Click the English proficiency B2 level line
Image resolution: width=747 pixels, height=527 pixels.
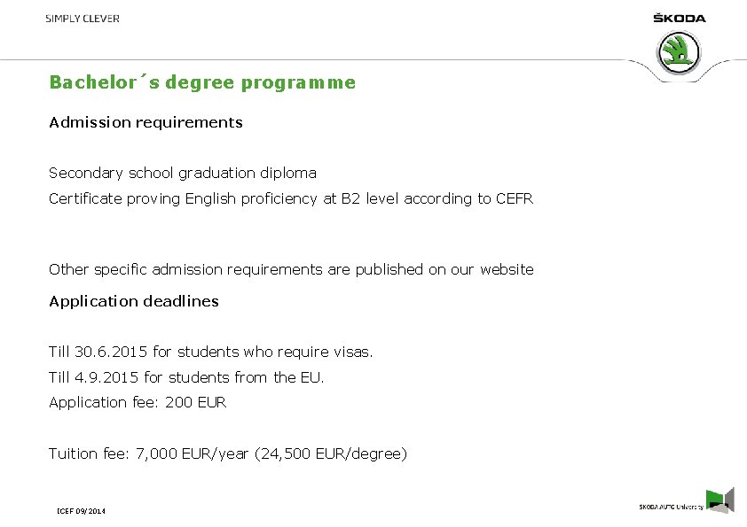point(291,198)
